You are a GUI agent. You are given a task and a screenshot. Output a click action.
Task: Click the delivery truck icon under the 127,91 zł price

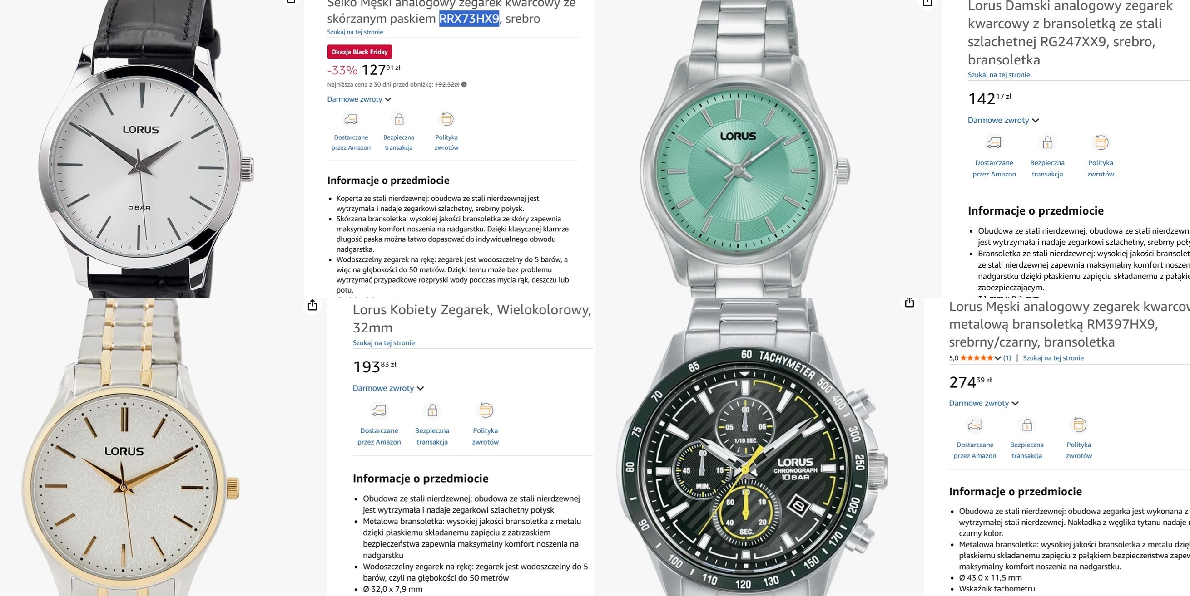(351, 119)
